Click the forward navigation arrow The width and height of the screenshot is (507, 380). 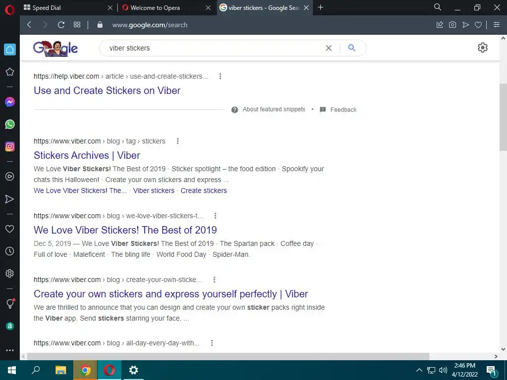click(45, 25)
